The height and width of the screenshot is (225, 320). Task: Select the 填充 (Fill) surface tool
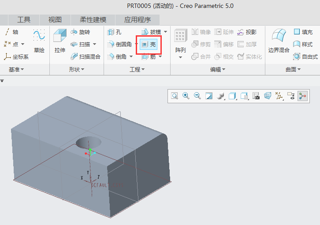pyautogui.click(x=303, y=32)
